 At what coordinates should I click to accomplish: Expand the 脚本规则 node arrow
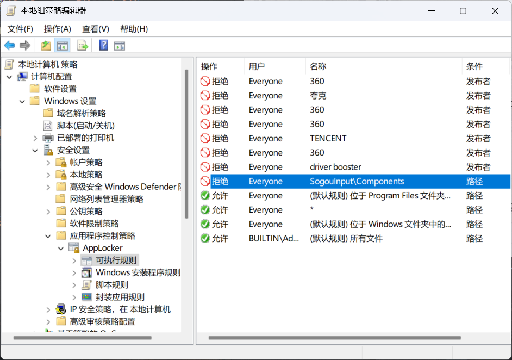point(74,285)
